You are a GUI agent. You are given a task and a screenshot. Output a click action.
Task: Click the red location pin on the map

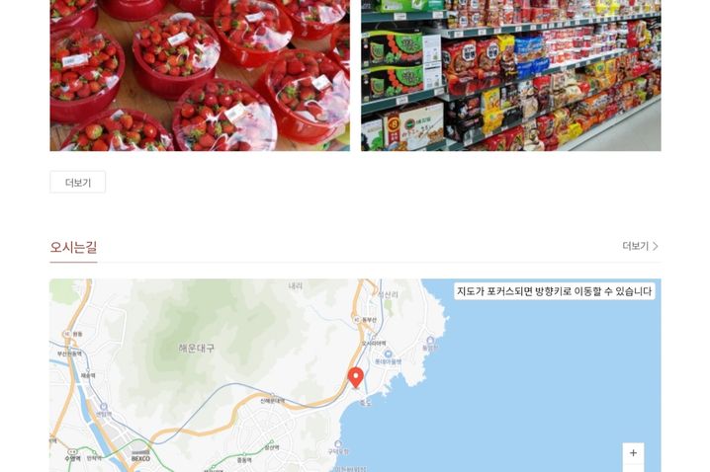click(355, 377)
